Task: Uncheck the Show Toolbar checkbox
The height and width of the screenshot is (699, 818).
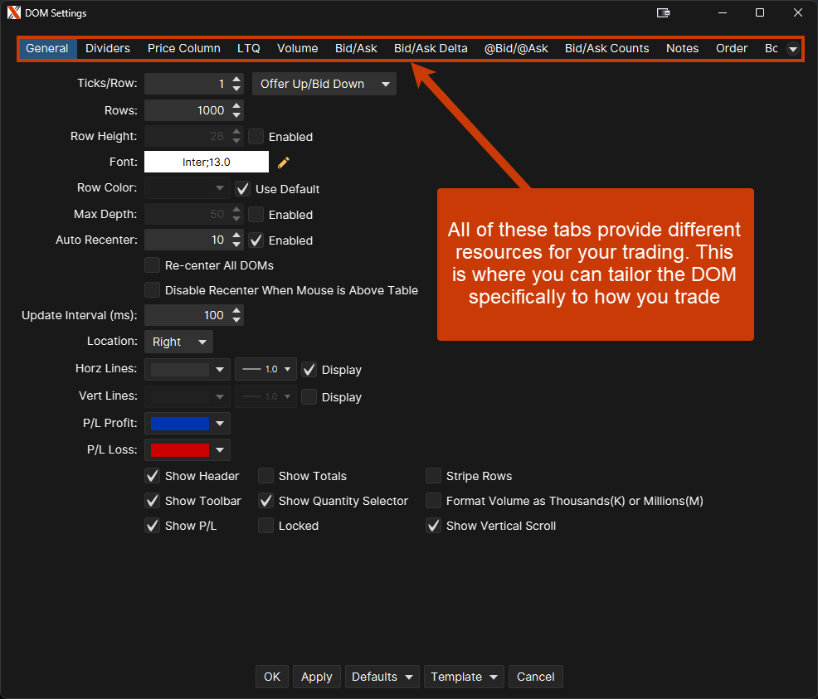Action: (153, 501)
